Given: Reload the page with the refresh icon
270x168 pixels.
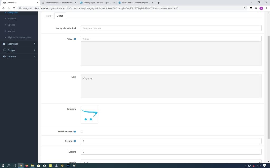Looking at the screenshot, I should [14, 8].
